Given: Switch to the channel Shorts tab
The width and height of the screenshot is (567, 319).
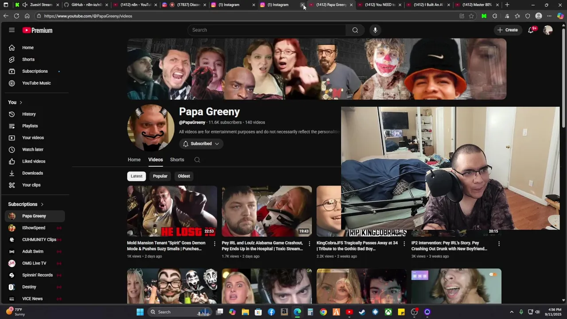Looking at the screenshot, I should coord(177,159).
